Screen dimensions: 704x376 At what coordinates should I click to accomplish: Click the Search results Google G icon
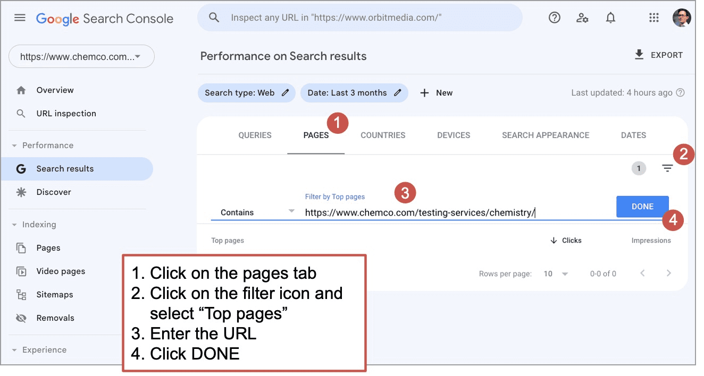click(x=21, y=169)
